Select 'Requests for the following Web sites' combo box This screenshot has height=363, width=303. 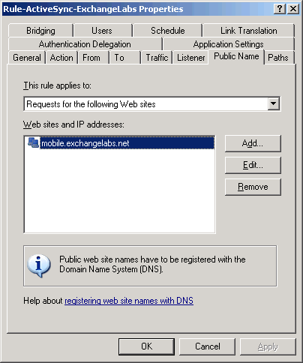coord(152,103)
